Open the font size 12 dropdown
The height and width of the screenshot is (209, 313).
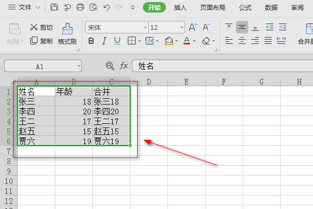182,27
